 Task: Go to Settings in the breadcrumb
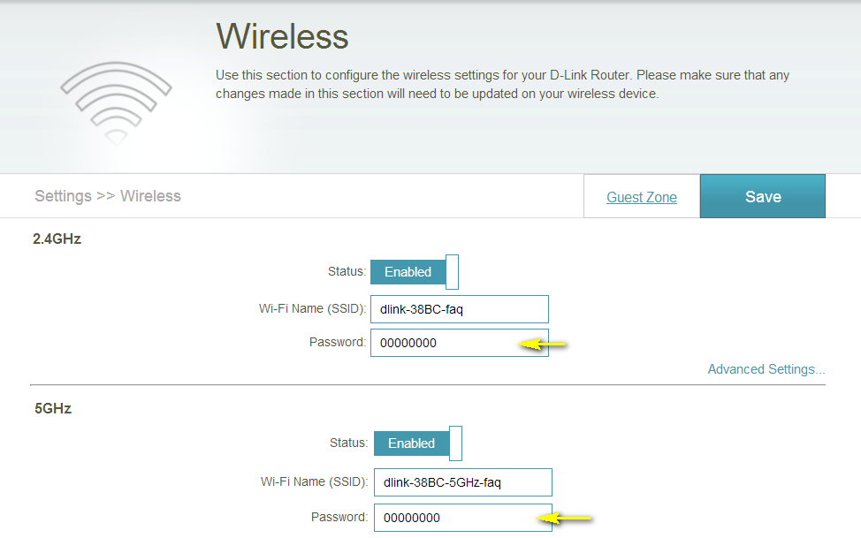click(x=63, y=196)
